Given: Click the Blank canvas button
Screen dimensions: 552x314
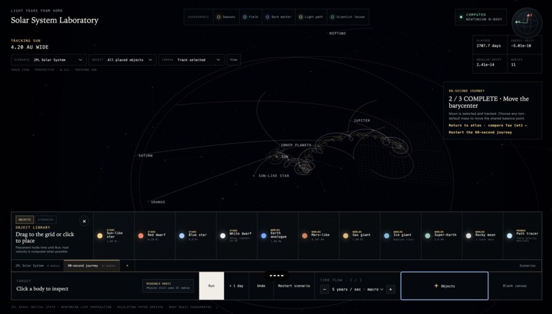Looking at the screenshot, I should click(515, 286).
